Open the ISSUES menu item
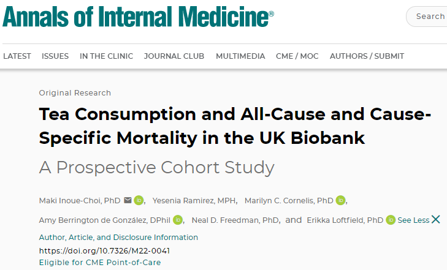Viewport: 447px width, 270px height. [55, 56]
